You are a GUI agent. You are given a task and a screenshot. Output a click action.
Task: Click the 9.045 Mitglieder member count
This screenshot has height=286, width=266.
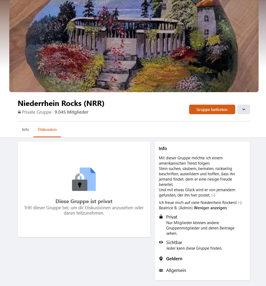pos(71,112)
